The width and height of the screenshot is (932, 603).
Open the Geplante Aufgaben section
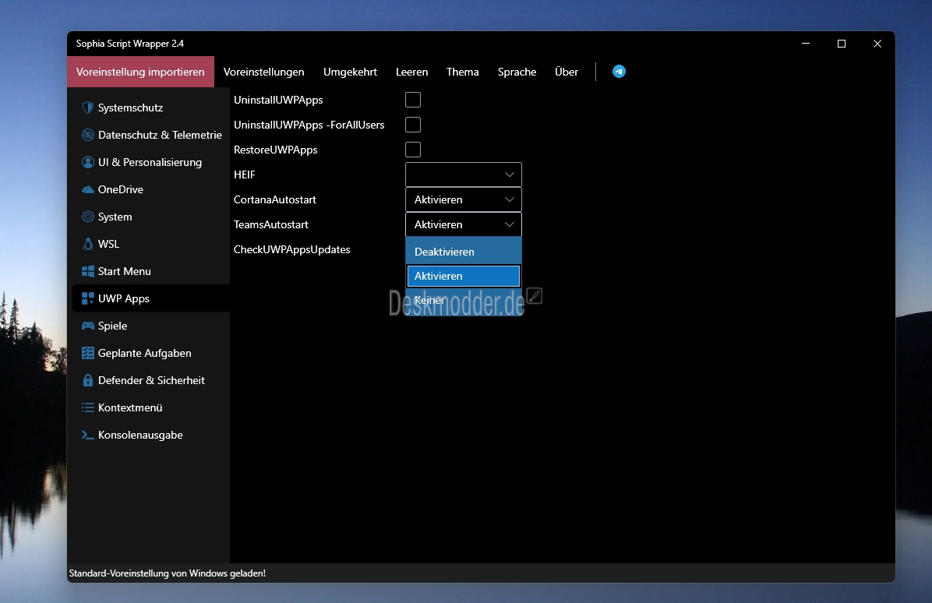(x=151, y=353)
